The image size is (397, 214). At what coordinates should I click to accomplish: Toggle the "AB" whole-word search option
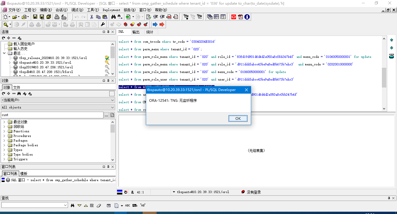click(143, 205)
